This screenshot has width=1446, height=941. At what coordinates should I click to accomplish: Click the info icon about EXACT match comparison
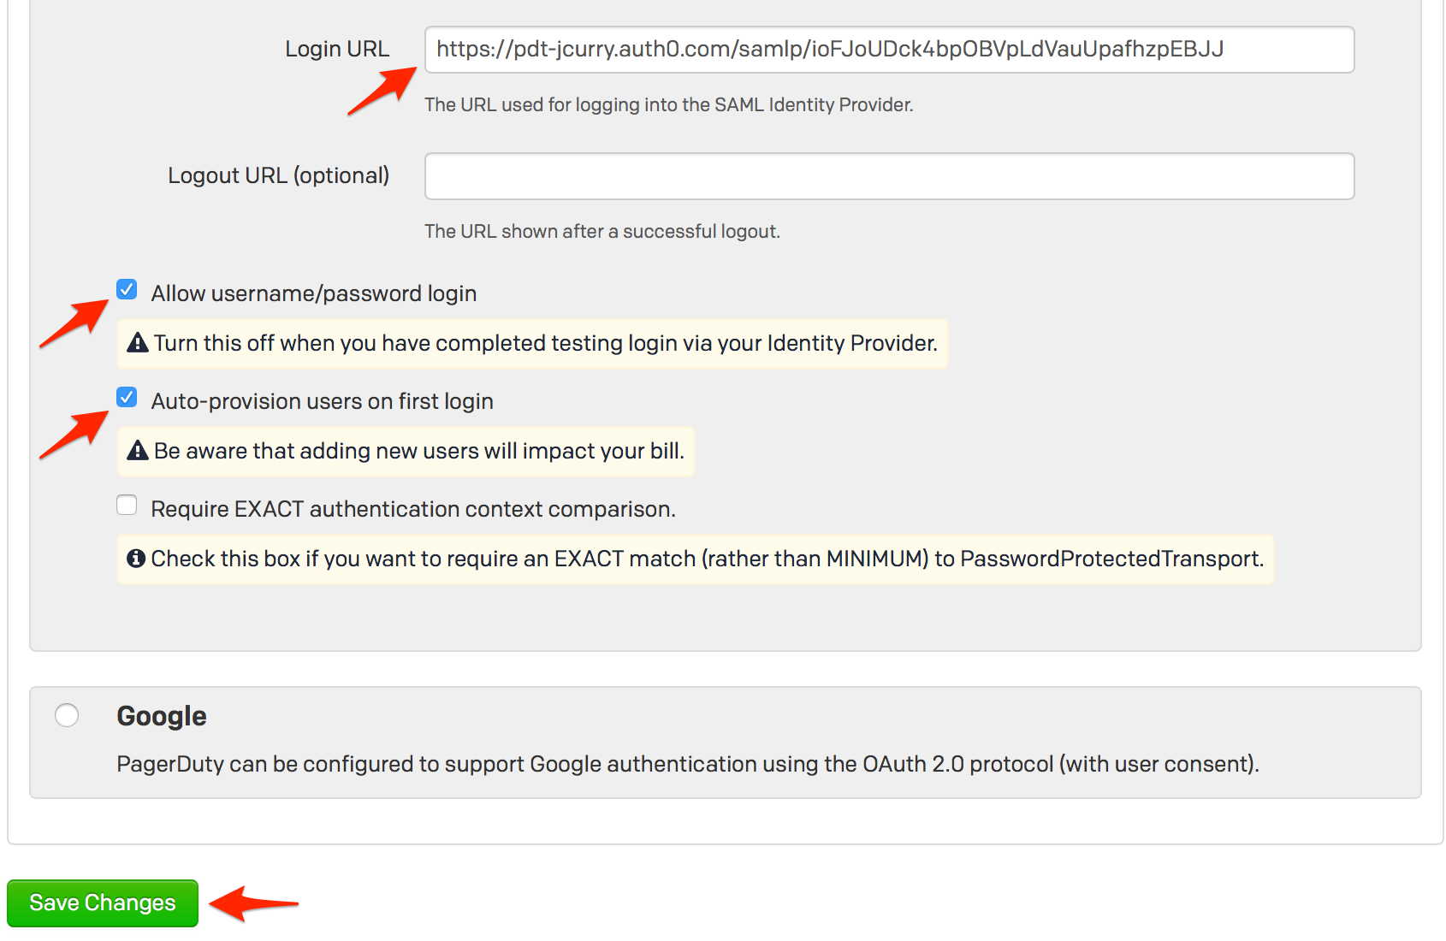(137, 559)
